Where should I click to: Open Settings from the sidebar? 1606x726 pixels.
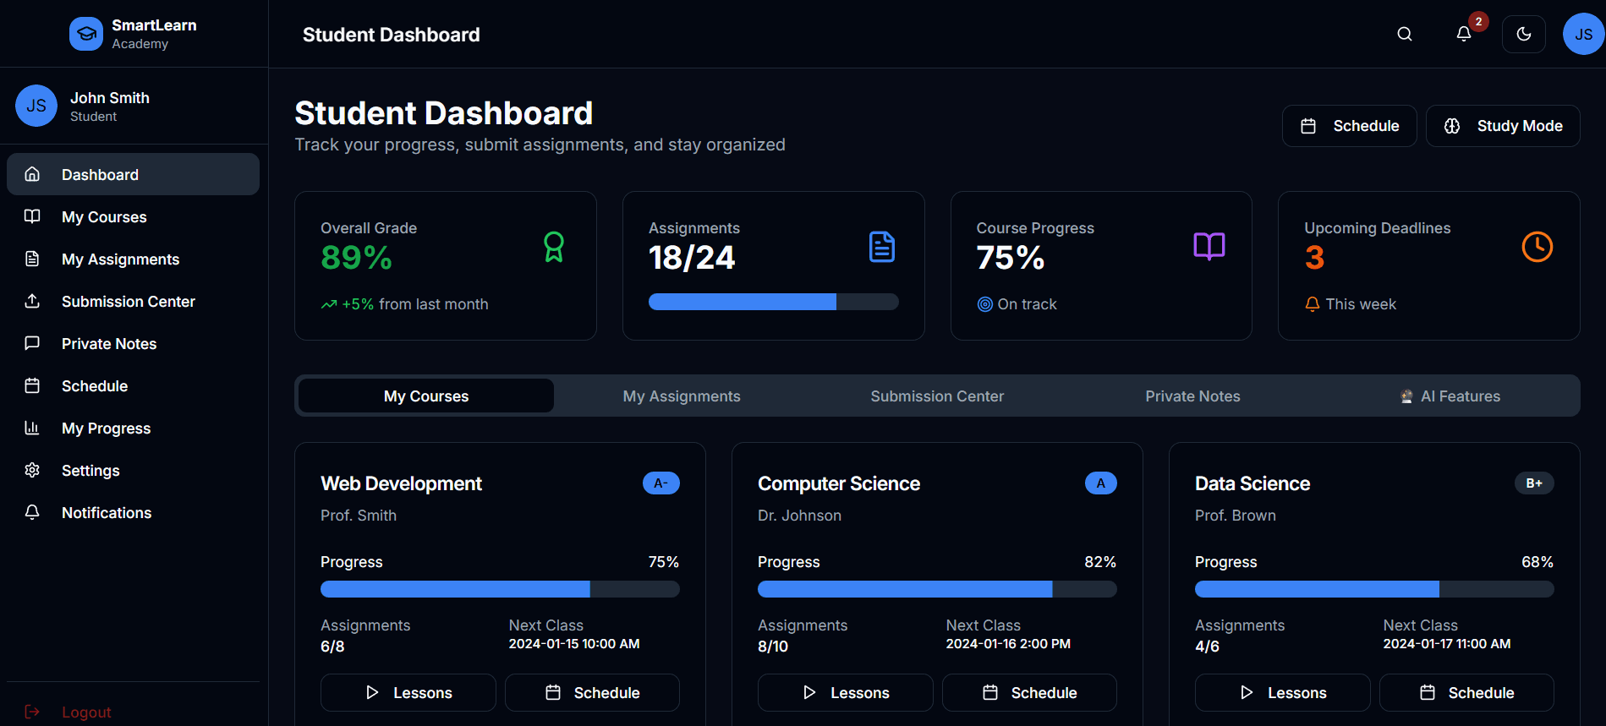pyautogui.click(x=90, y=471)
